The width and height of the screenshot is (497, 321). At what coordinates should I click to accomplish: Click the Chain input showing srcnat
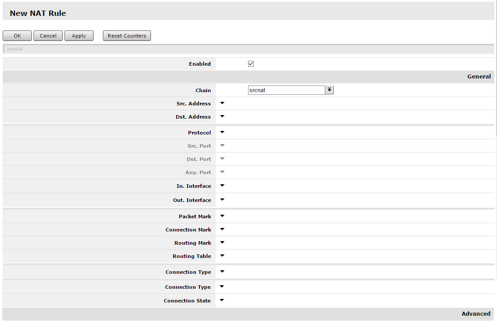click(x=286, y=90)
